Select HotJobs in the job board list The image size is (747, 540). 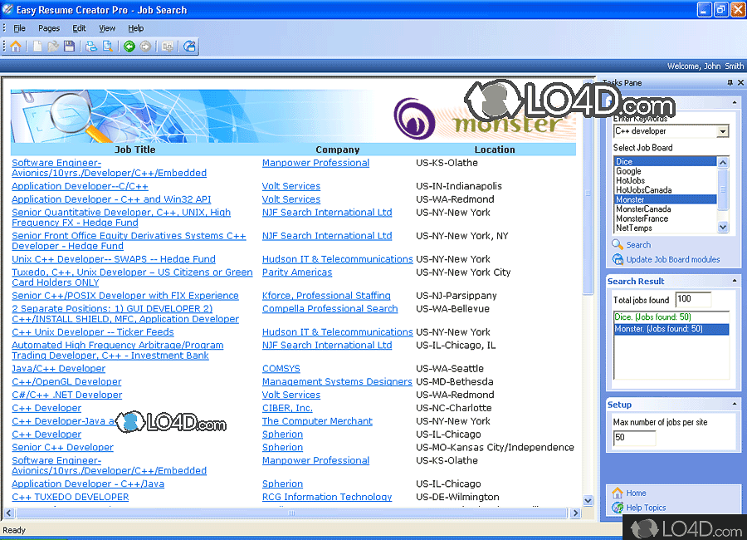point(665,180)
